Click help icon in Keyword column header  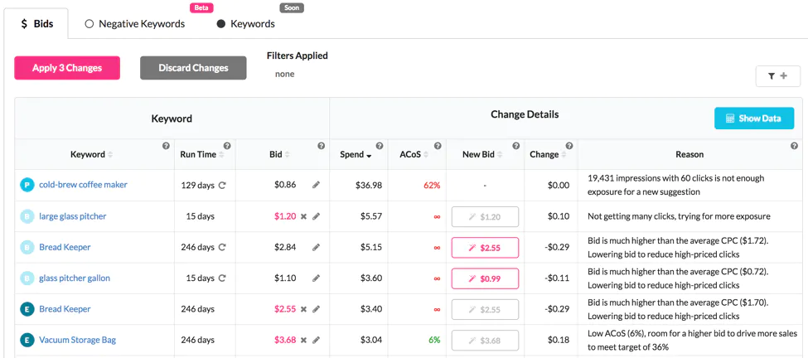pyautogui.click(x=166, y=147)
